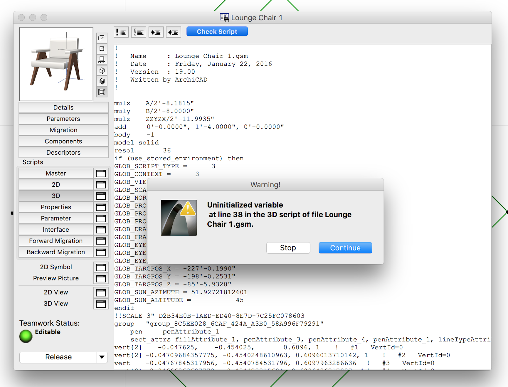
Task: Click the lounge chair preview thumbnail
Action: click(56, 64)
